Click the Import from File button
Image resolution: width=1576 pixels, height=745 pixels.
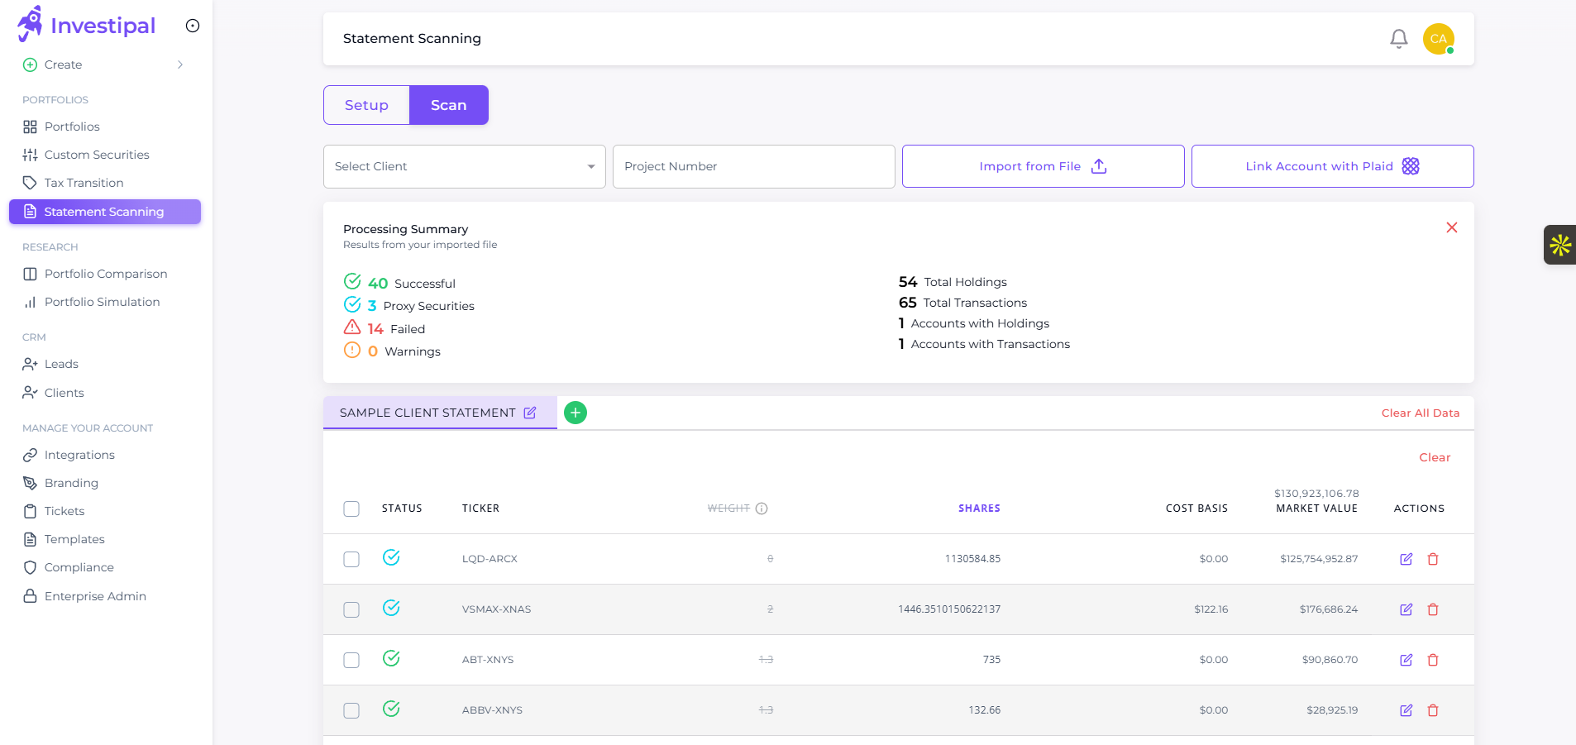1041,166
